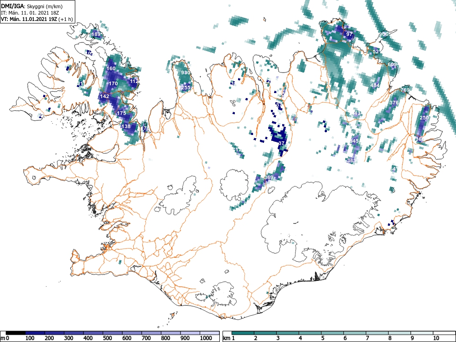The height and width of the screenshot is (342, 456).
Task: Click the '10' label on the km legend
Action: 436,338
